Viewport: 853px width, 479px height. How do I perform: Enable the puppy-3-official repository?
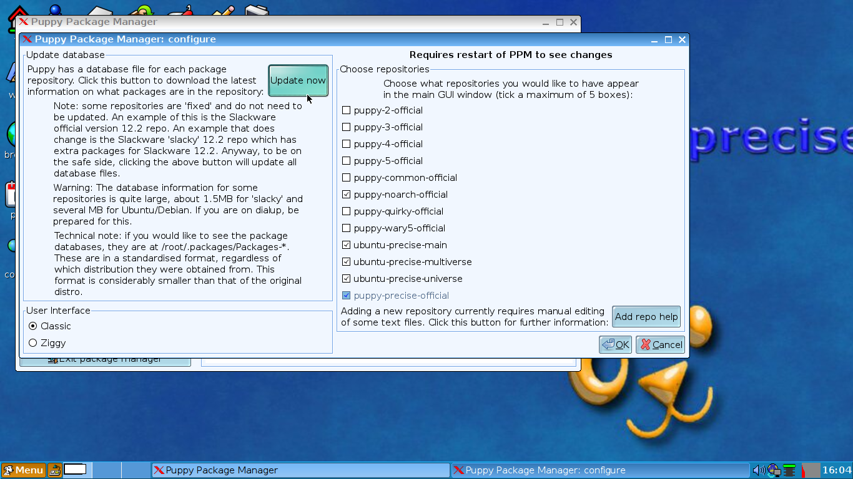click(x=347, y=127)
